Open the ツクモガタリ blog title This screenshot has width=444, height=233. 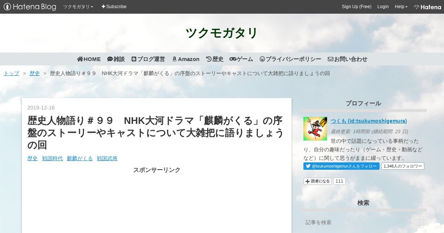[222, 33]
